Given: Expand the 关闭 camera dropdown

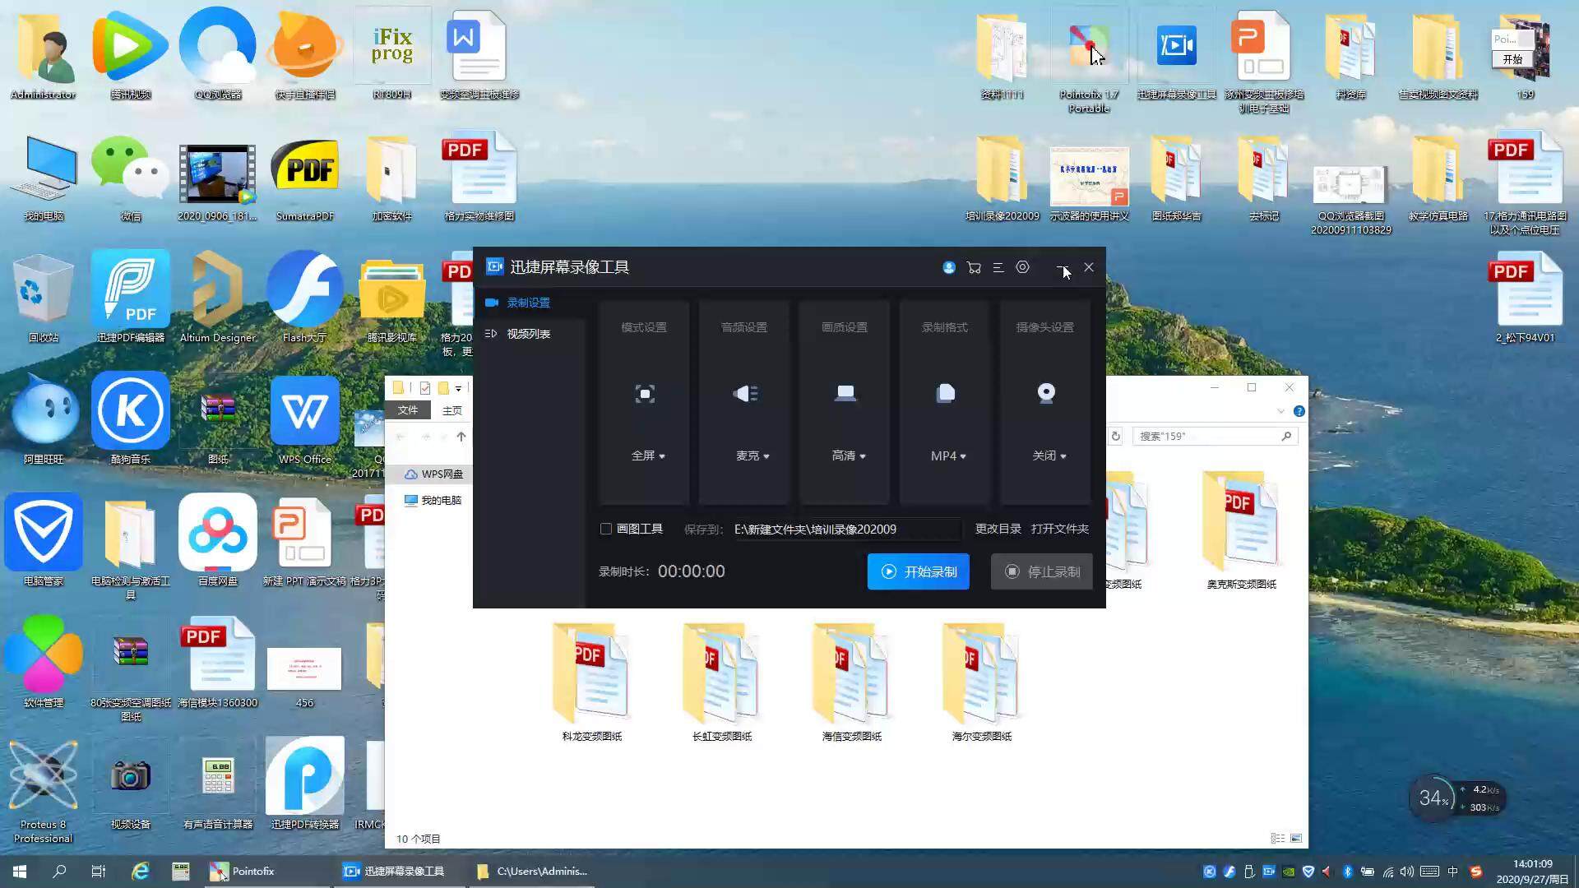Looking at the screenshot, I should point(1049,456).
